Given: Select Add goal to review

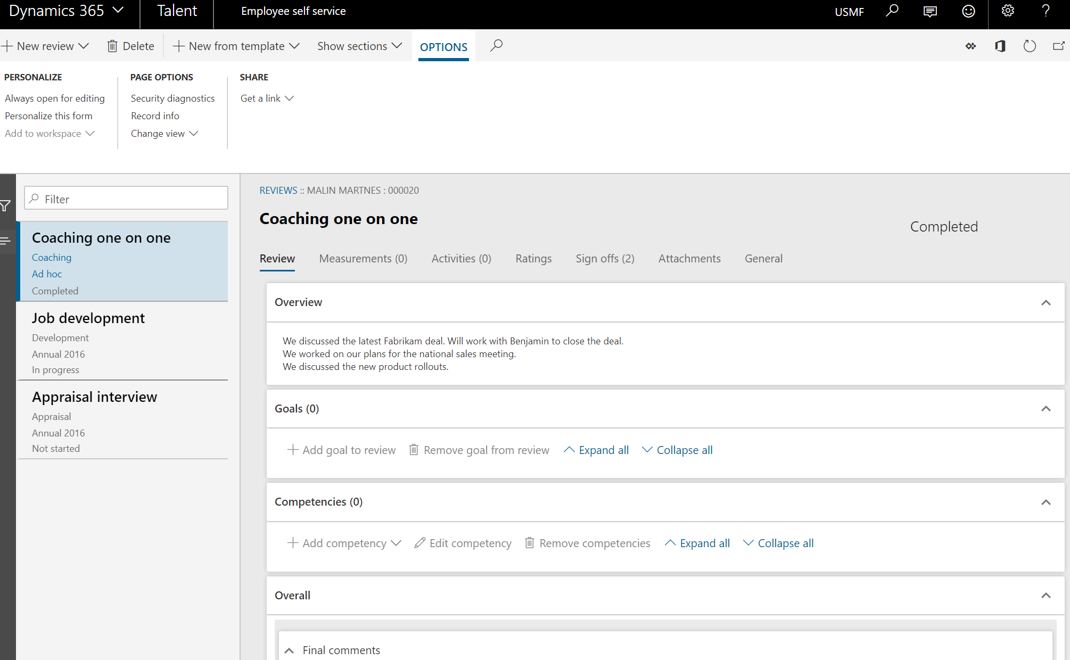Looking at the screenshot, I should (341, 450).
